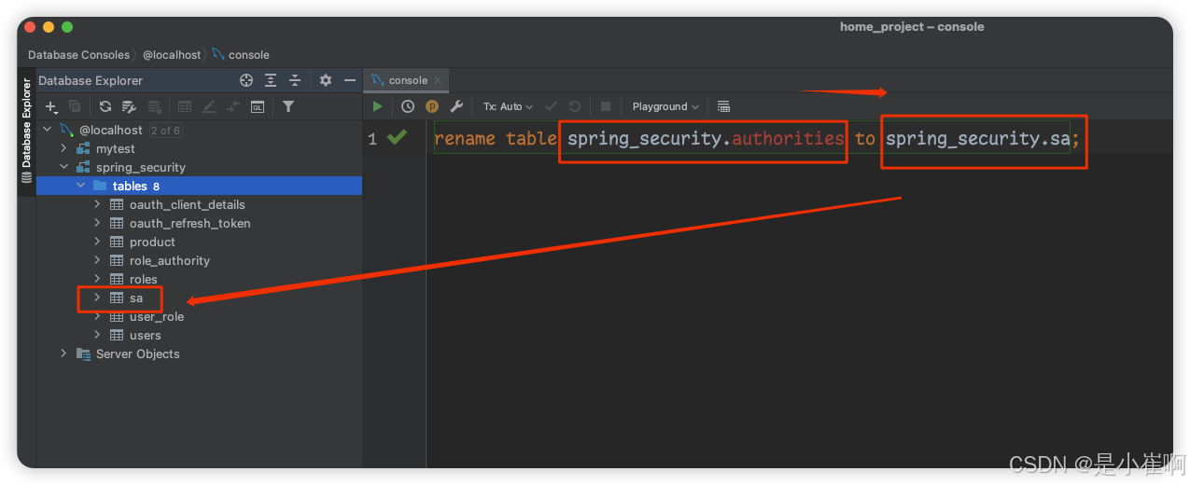Expand the mytest schema node
Image resolution: width=1190 pixels, height=485 pixels.
(x=63, y=148)
